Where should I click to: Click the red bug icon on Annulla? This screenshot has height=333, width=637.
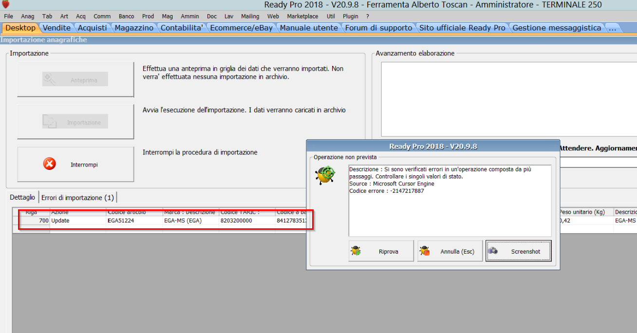[x=425, y=251]
